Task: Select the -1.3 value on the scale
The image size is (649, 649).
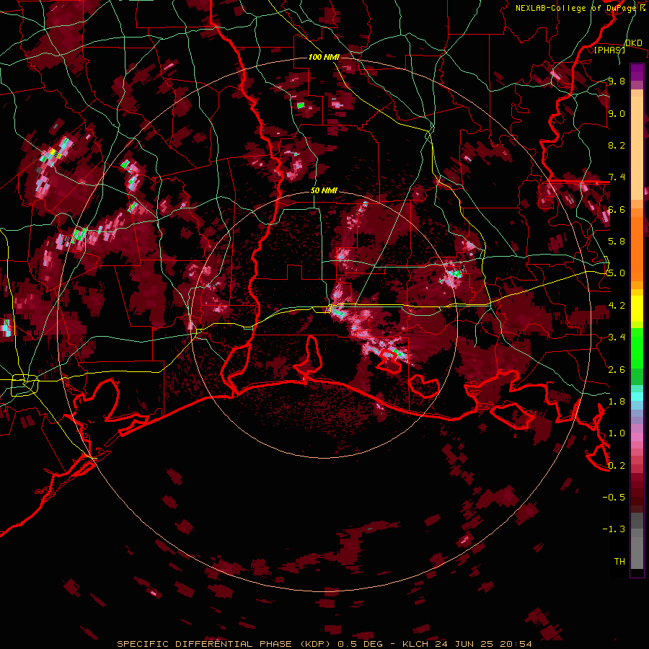Action: (614, 529)
